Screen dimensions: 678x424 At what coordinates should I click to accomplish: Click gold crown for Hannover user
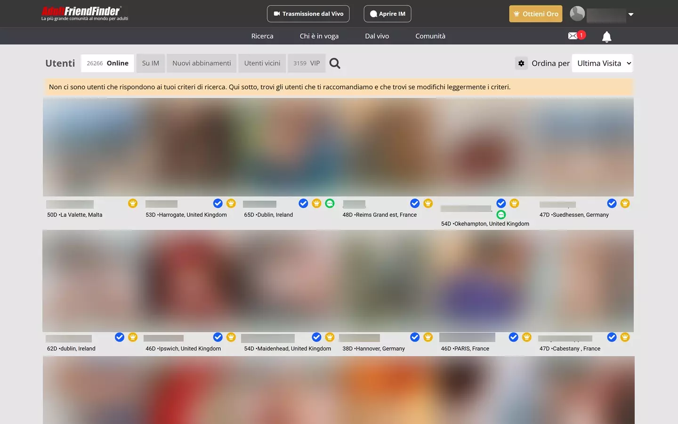(428, 337)
